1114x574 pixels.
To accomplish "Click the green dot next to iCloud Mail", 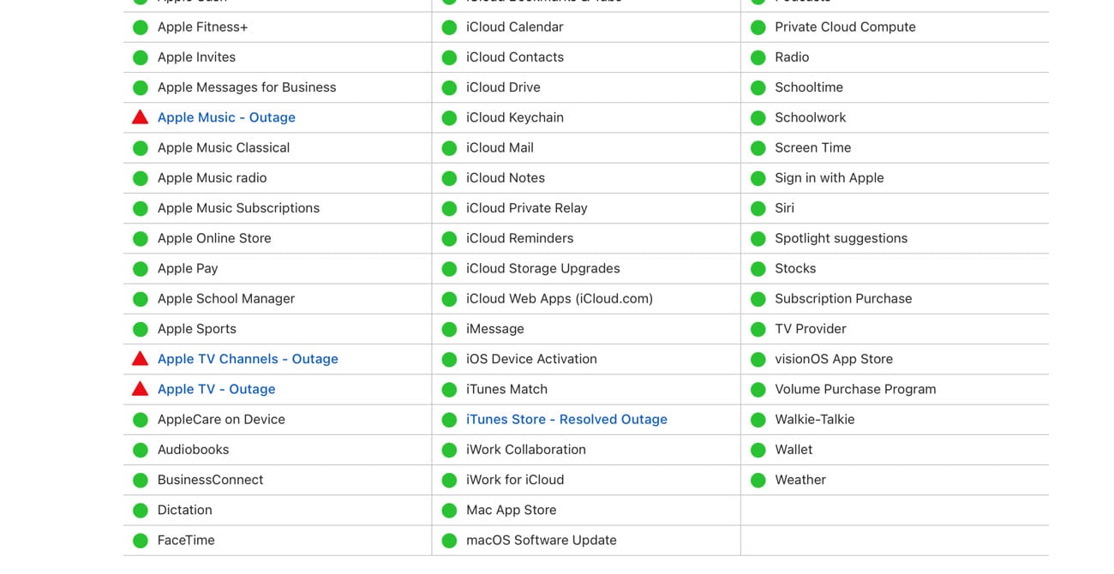I will 449,148.
